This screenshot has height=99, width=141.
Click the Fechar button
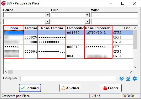point(111,88)
